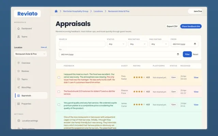Screen dimensions: 218x136
Task: Apply filters with the Filter button
Action: click(187, 54)
